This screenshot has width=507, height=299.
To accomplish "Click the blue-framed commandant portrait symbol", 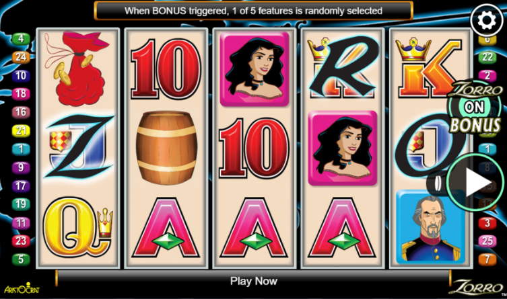I will [x=430, y=226].
